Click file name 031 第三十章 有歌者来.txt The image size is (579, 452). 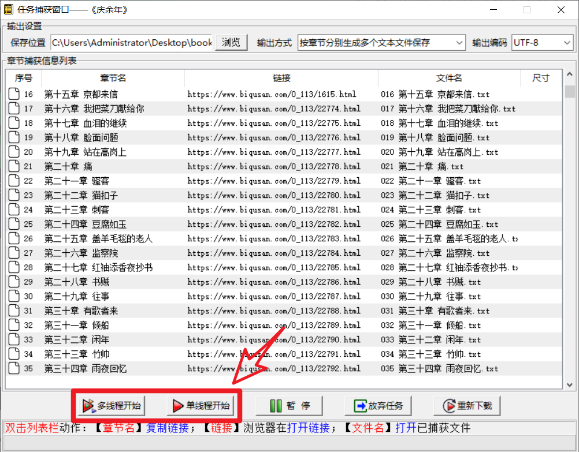point(435,311)
